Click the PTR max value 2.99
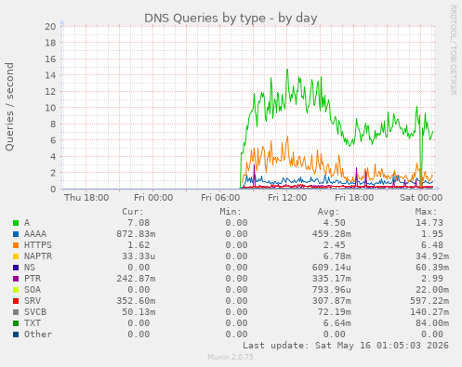The width and height of the screenshot is (462, 367). pos(432,279)
